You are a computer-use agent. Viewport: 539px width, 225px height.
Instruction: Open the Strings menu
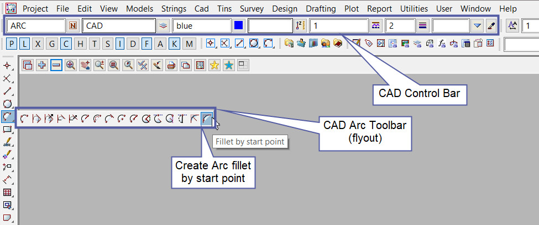(x=174, y=9)
